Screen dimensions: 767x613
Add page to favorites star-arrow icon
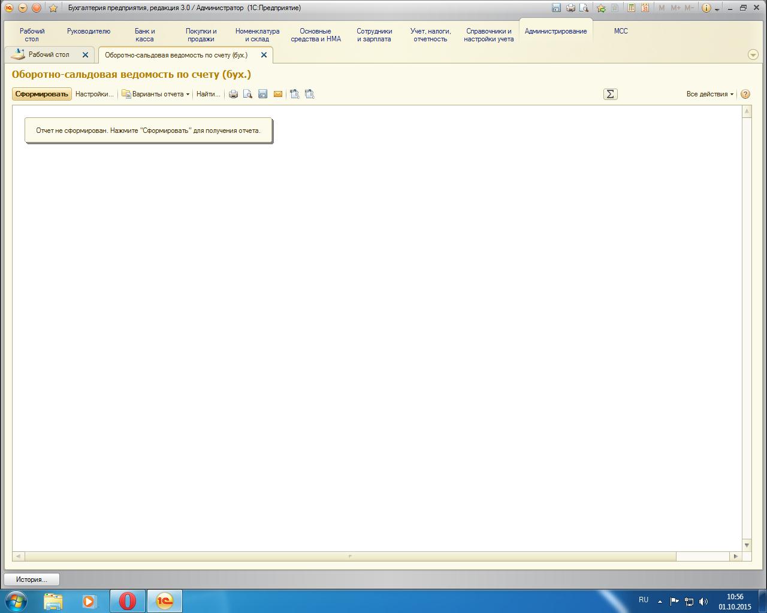601,8
